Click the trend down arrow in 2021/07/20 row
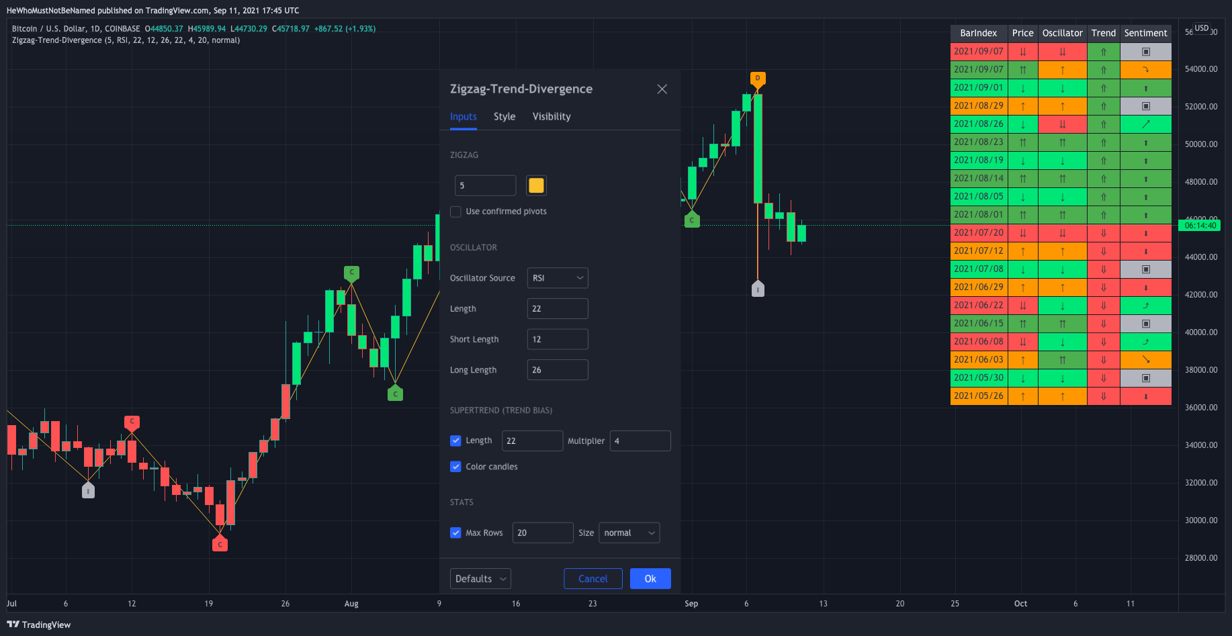This screenshot has width=1232, height=636. click(x=1103, y=233)
